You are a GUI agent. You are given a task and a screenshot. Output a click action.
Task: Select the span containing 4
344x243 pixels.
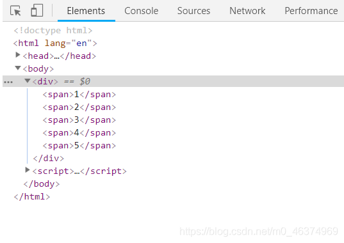pos(79,132)
